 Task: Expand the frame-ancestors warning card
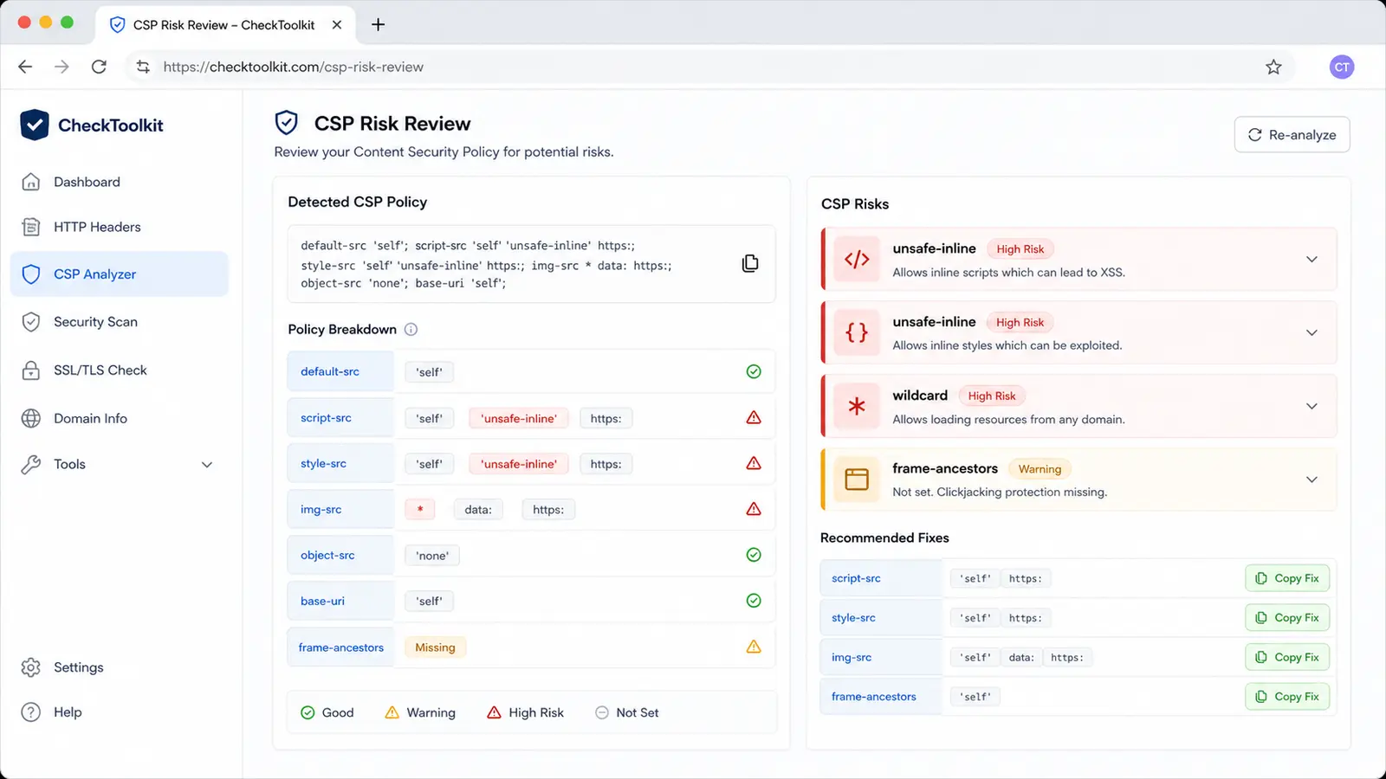[x=1312, y=480]
